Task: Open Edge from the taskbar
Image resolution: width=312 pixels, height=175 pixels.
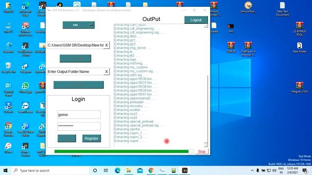Action: point(117,171)
